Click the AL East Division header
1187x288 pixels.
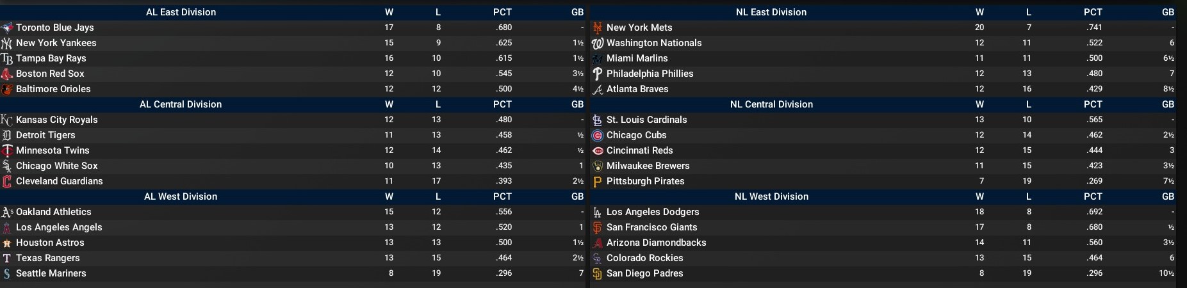[x=181, y=12]
